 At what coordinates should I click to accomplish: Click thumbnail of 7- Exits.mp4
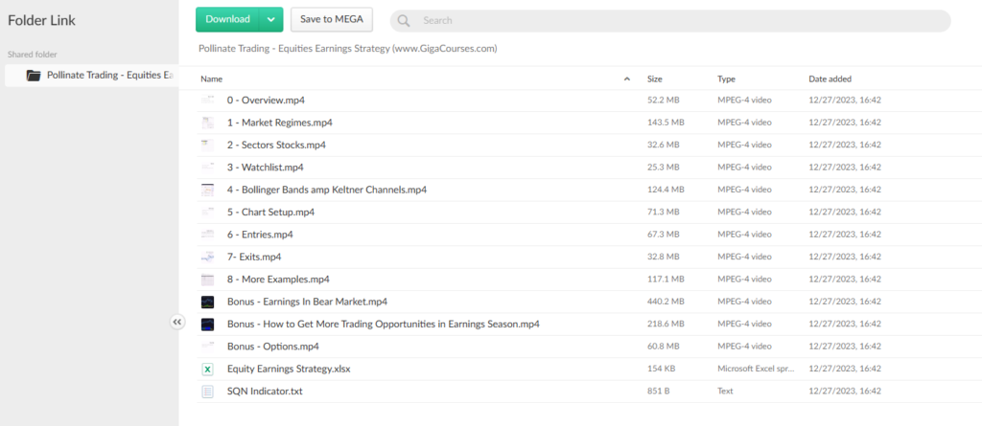pyautogui.click(x=207, y=257)
